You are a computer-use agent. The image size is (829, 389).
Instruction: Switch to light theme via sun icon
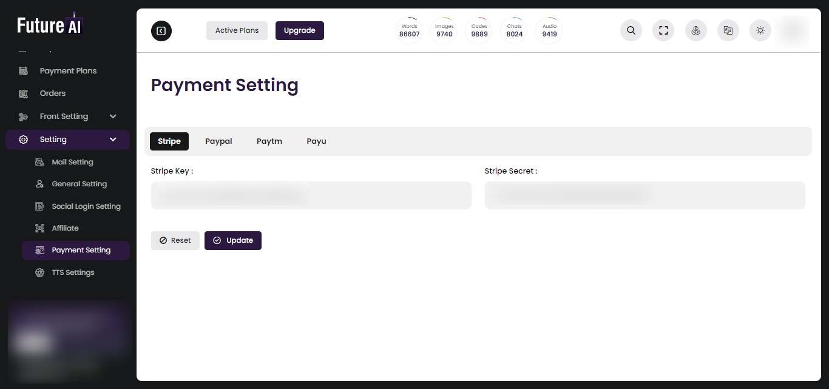tap(760, 30)
